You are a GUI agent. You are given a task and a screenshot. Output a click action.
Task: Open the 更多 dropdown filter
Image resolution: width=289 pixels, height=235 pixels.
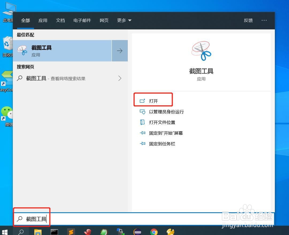point(124,20)
